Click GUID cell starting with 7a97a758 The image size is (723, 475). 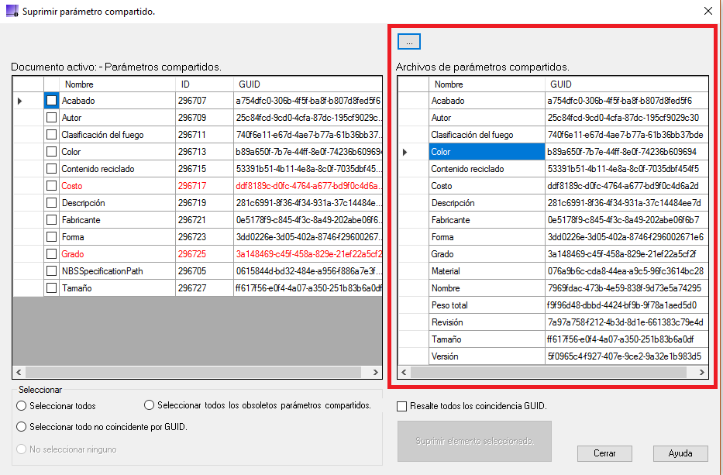point(627,322)
